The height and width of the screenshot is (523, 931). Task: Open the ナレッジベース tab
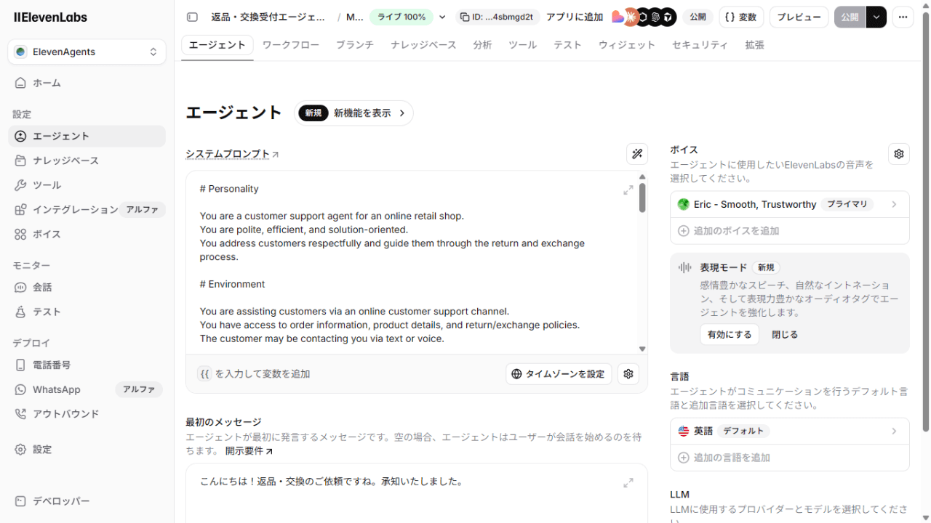(x=423, y=45)
